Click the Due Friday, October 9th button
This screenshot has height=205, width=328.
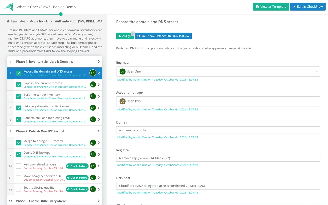click(x=163, y=36)
